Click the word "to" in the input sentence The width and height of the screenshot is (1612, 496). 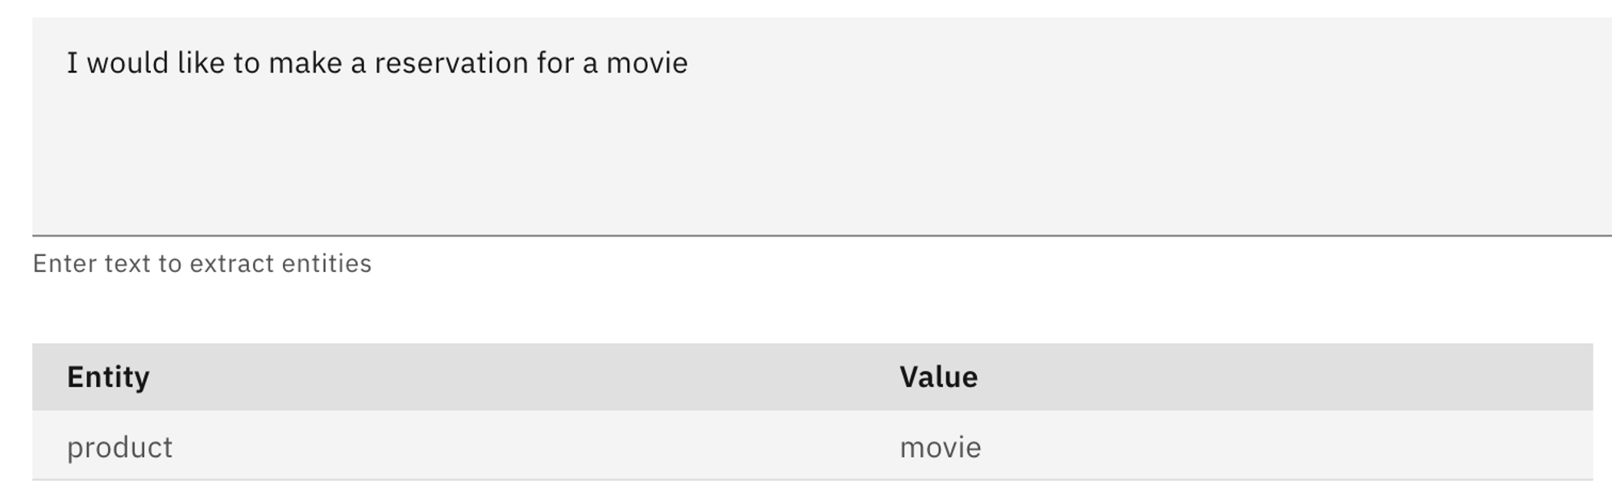pos(247,63)
